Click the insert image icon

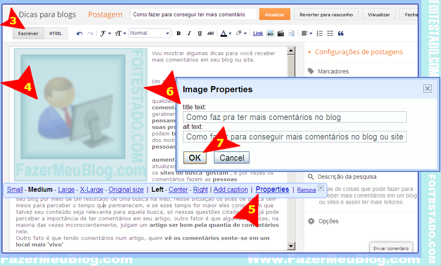point(270,33)
